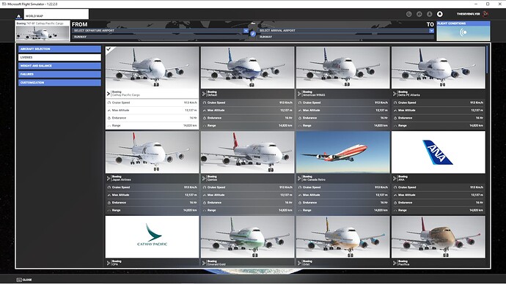The height and width of the screenshot is (284, 506).
Task: Choose the Air Canada Retro livery thumbnail
Action: [342, 152]
